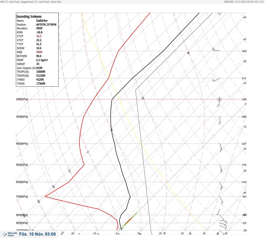The width and height of the screenshot is (265, 238).
Task: Click the 'PWAT' index label
Action: pyautogui.click(x=20, y=60)
